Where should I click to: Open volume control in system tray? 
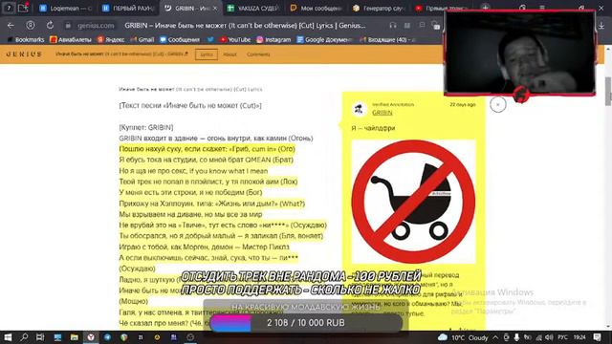click(549, 337)
